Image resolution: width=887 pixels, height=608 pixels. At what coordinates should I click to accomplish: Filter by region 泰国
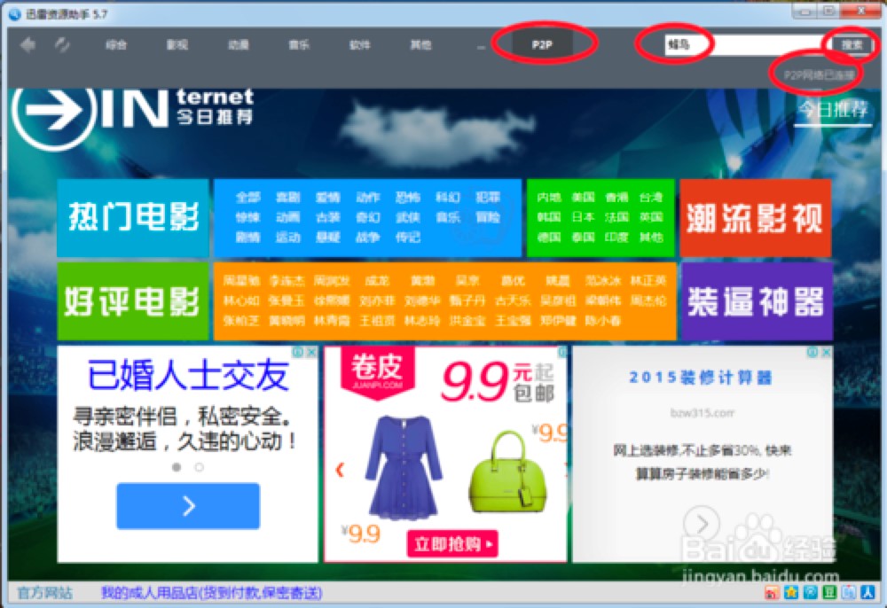pyautogui.click(x=583, y=238)
